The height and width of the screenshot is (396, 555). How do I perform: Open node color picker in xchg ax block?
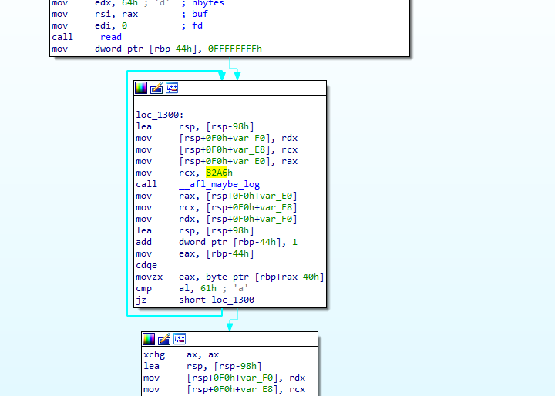point(149,339)
